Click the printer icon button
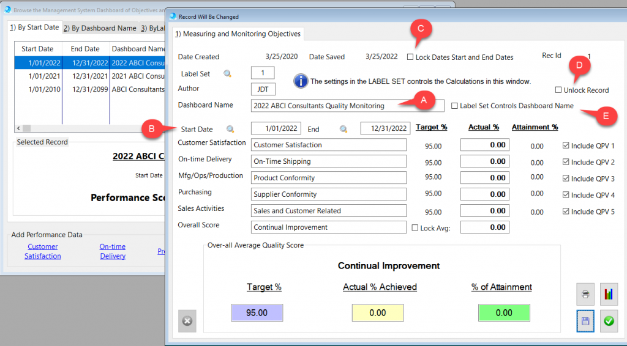 coord(585,295)
